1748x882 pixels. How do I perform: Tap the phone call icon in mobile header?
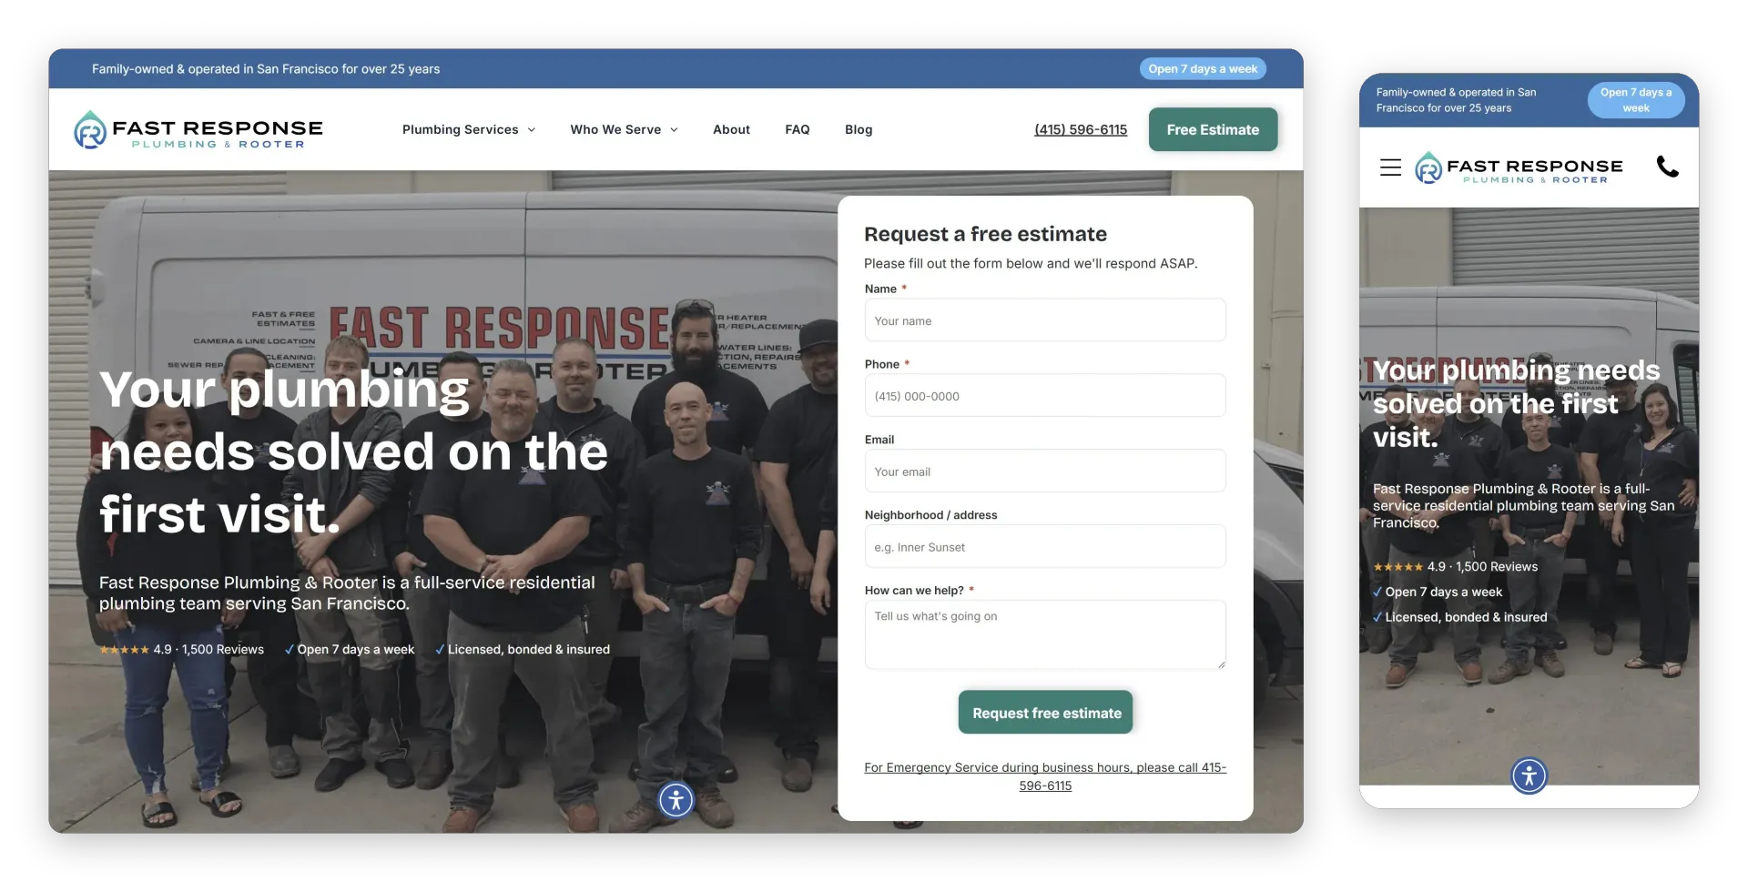(x=1667, y=167)
